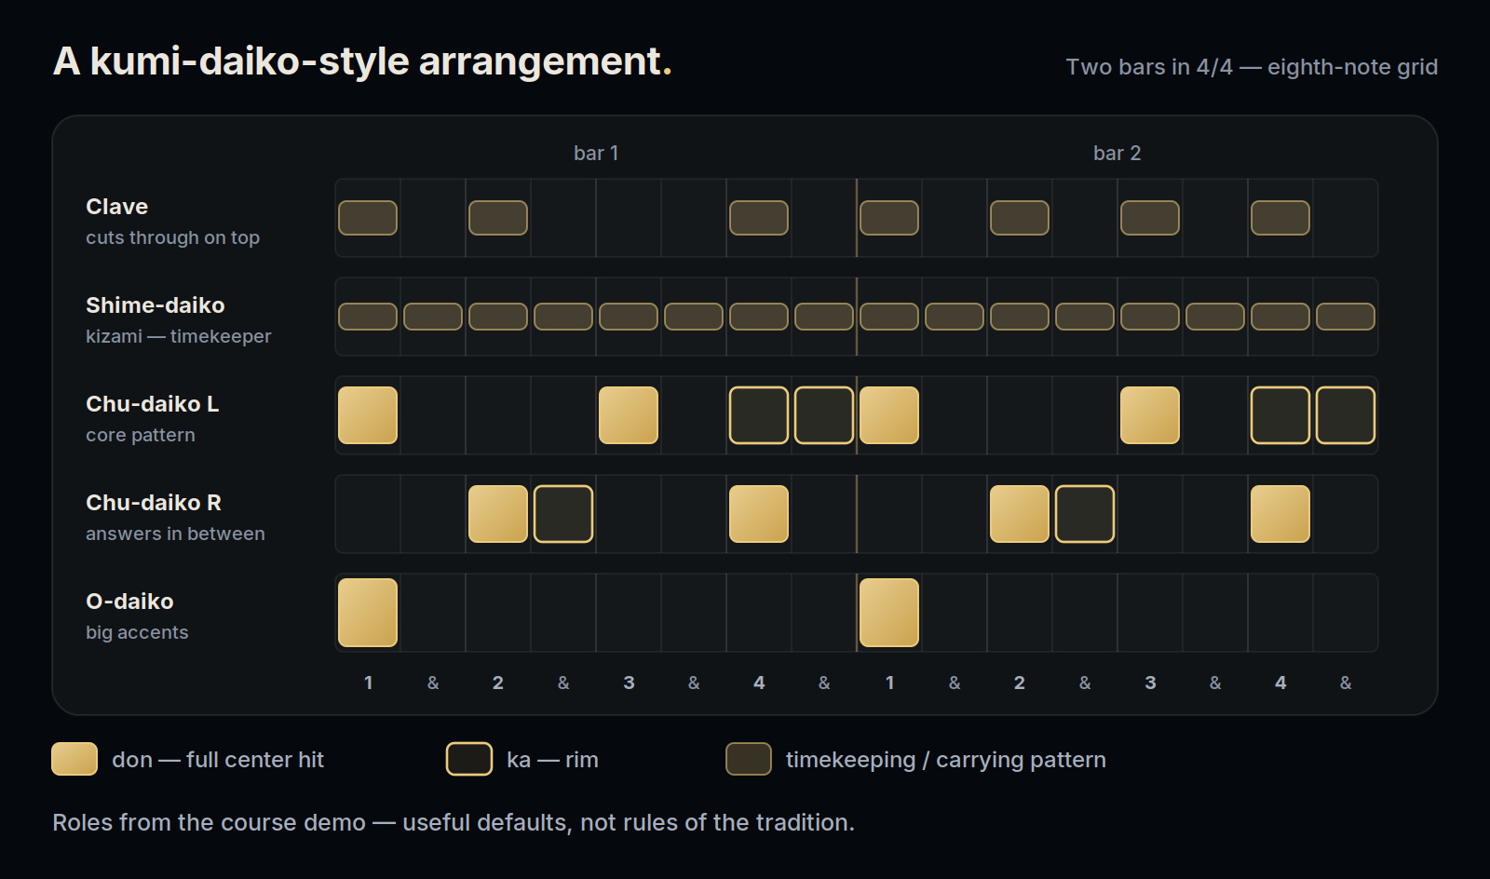Viewport: 1490px width, 879px height.
Task: Select the Clave hit on bar 2 beat 3
Action: coord(1150,218)
